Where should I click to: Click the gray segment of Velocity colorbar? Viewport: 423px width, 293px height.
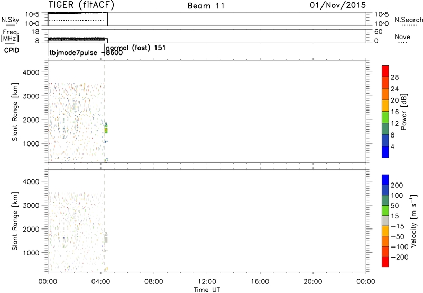[x=385, y=221]
